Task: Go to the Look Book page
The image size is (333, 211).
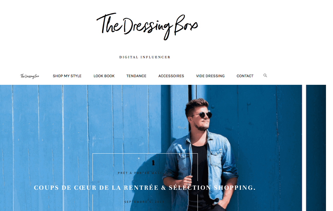Action: (x=104, y=76)
